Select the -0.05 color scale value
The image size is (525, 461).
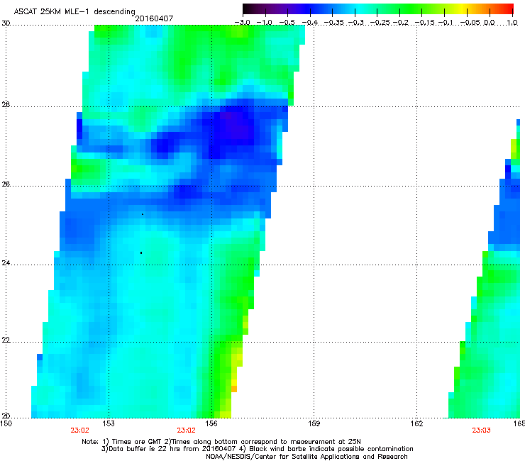470,23
